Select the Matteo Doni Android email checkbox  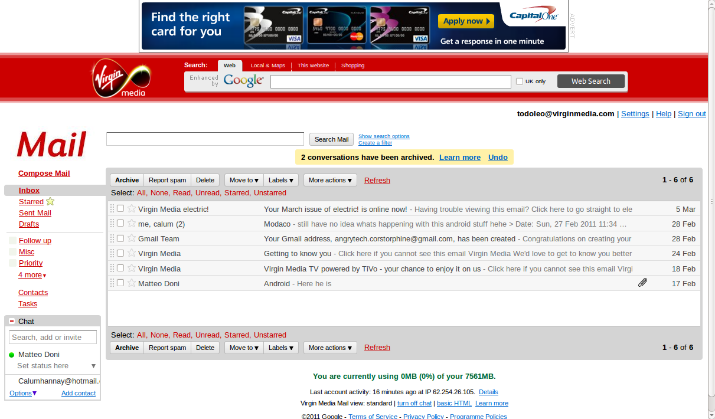[120, 283]
